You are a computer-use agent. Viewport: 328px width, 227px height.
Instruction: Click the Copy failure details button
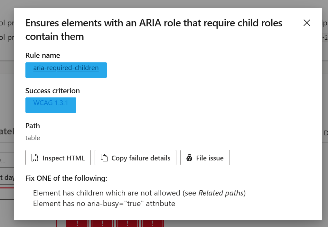pos(135,158)
